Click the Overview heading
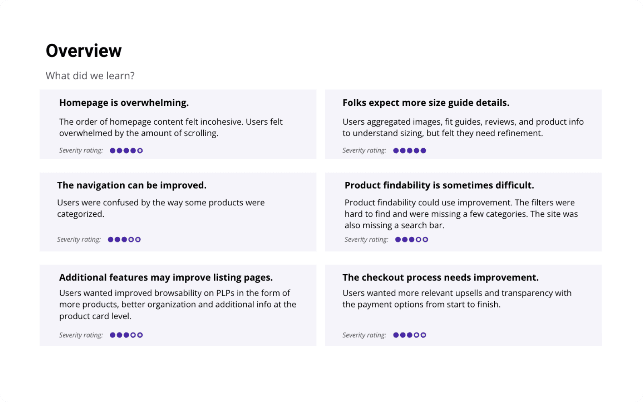 click(x=84, y=51)
